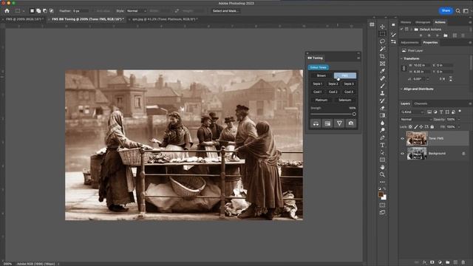Open the tool preset picker arrow
The height and width of the screenshot is (266, 473).
[24, 11]
